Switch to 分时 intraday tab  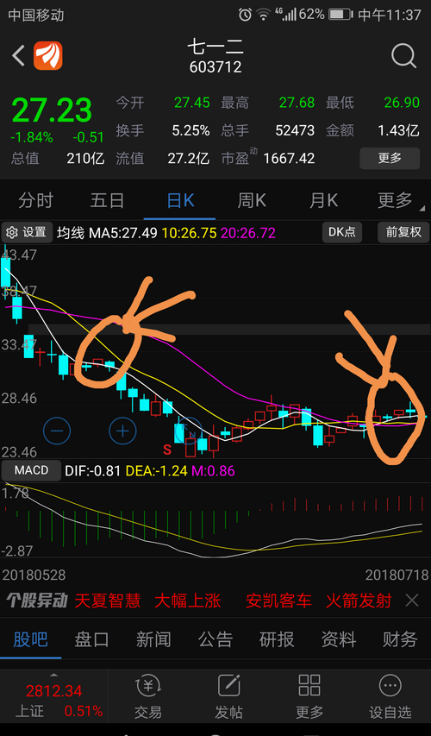point(35,201)
